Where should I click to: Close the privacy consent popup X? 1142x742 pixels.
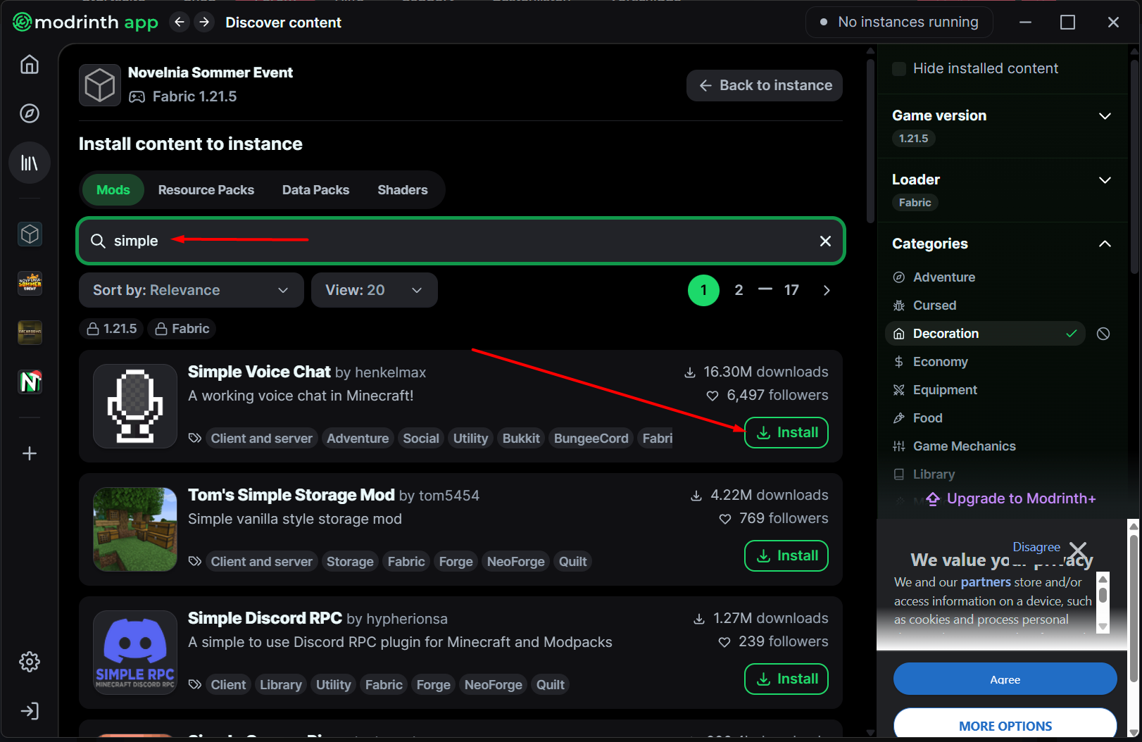(x=1078, y=551)
